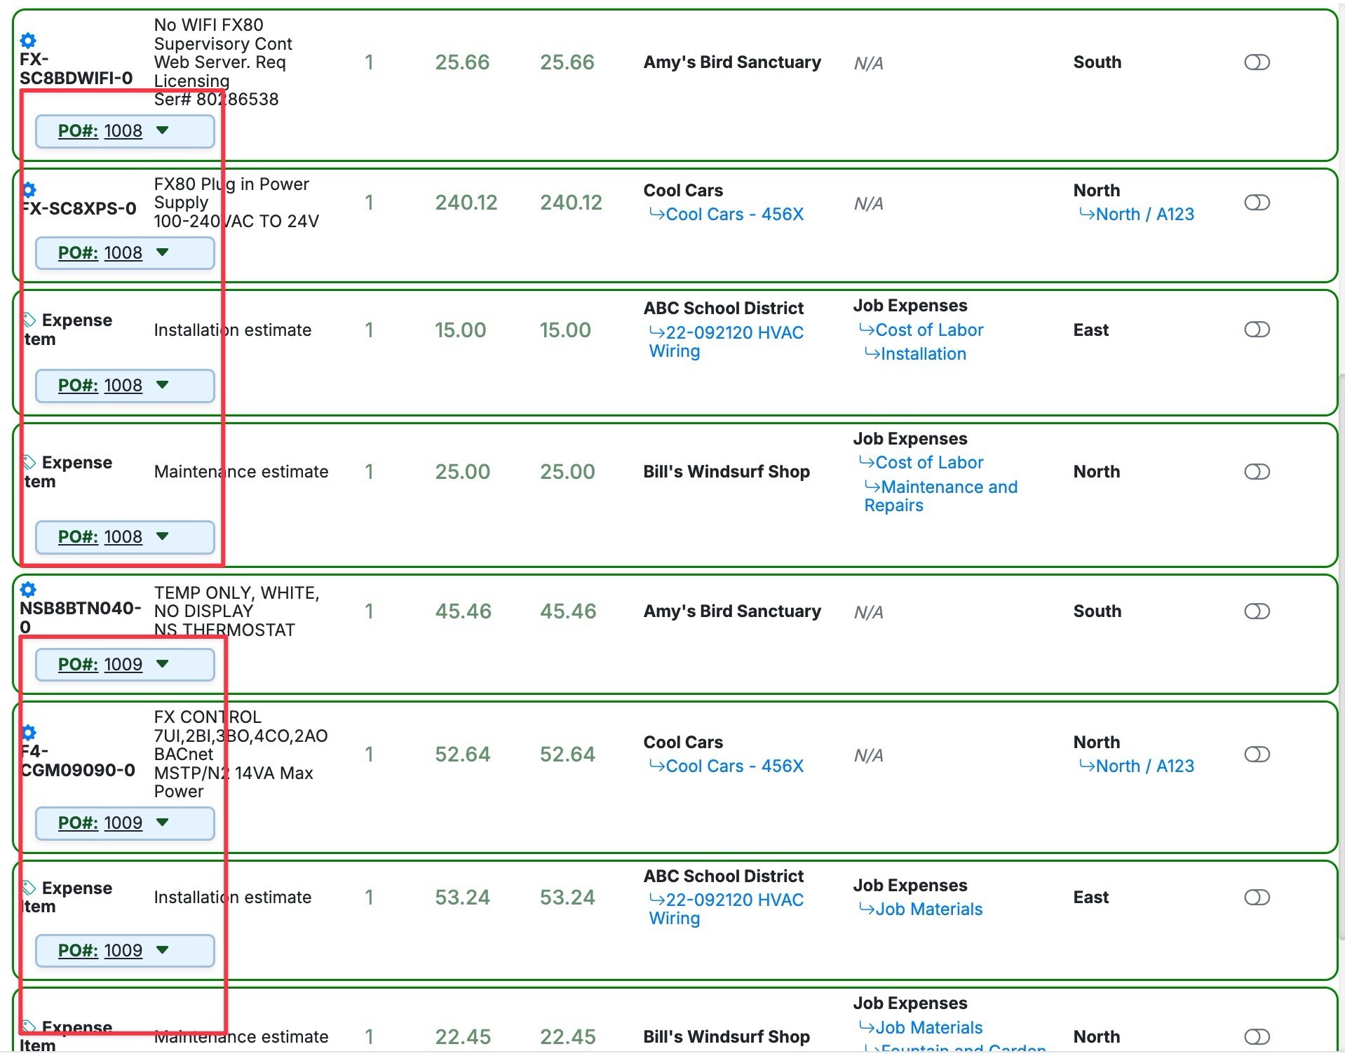Viewport: 1345px width, 1056px height.
Task: Open PO 1009 link under NSB8BTN040-0
Action: coord(123,665)
